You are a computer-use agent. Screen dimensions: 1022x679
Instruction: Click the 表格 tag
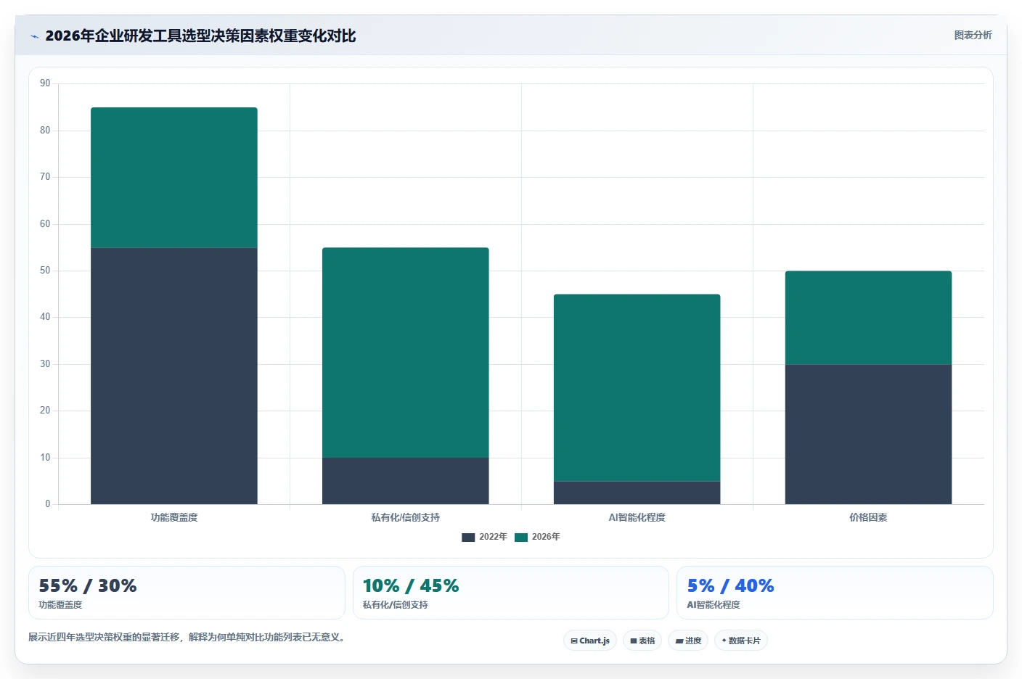642,641
